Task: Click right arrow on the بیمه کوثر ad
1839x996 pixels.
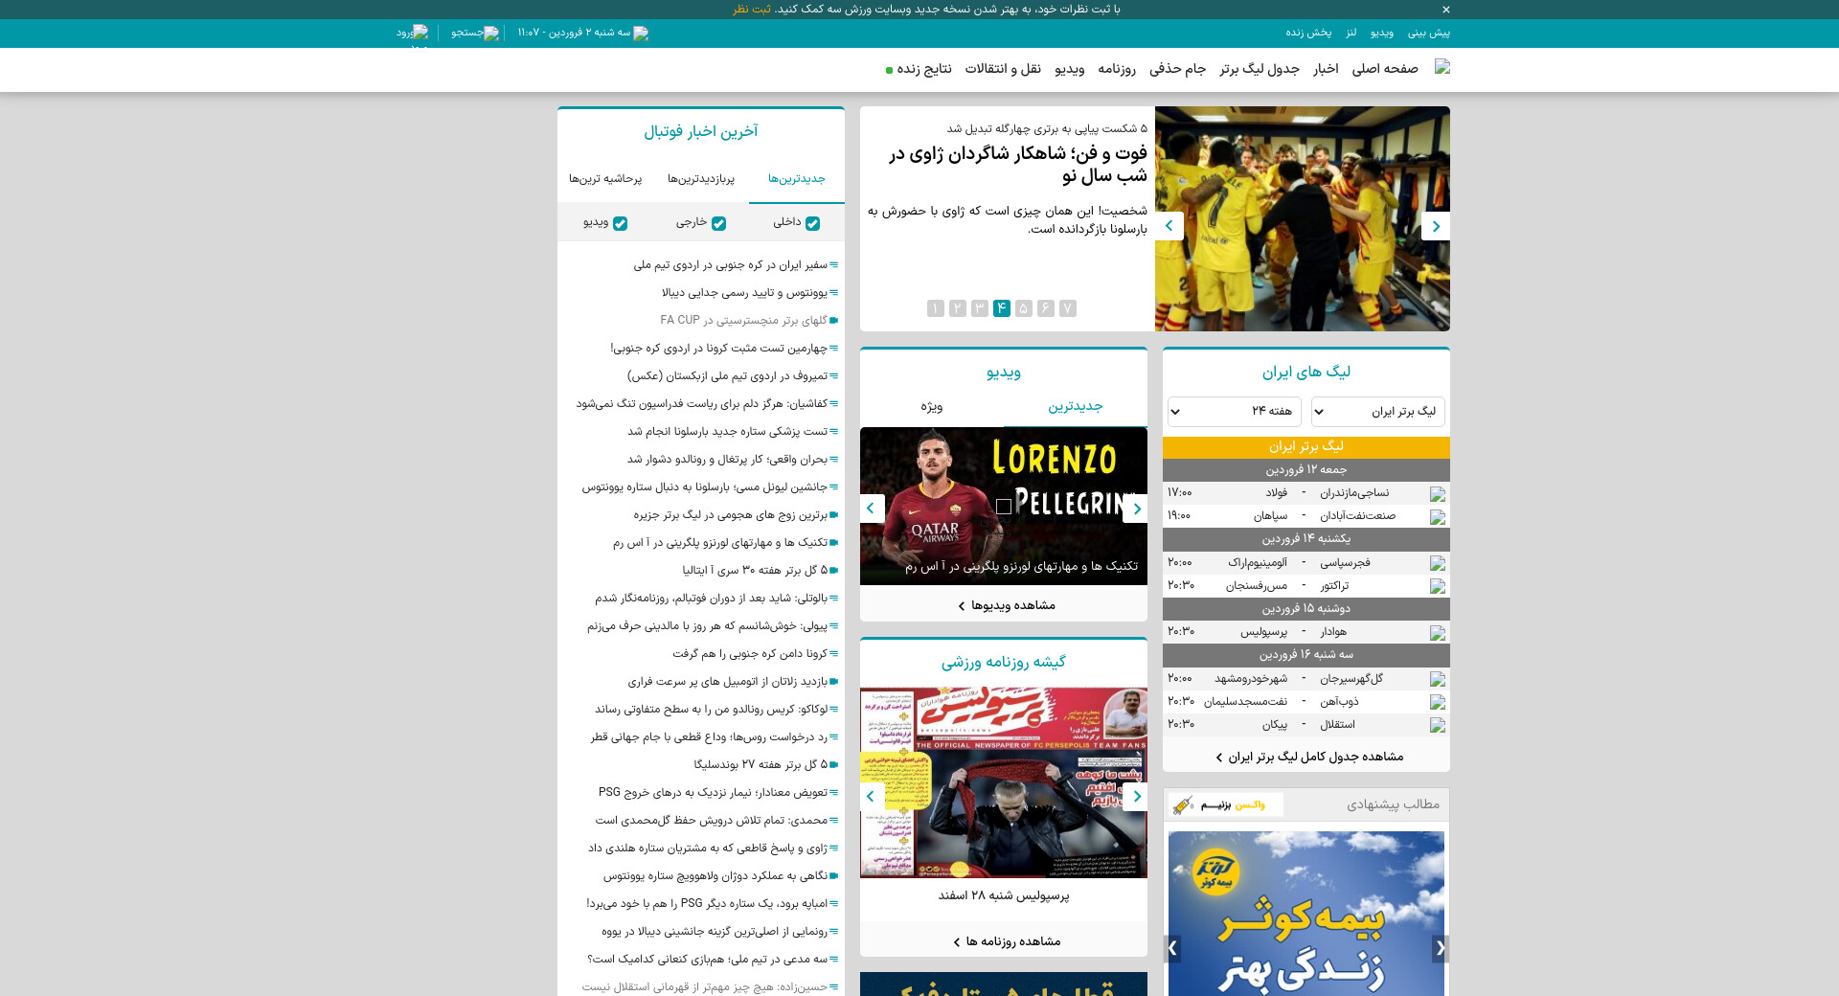Action: [1440, 948]
